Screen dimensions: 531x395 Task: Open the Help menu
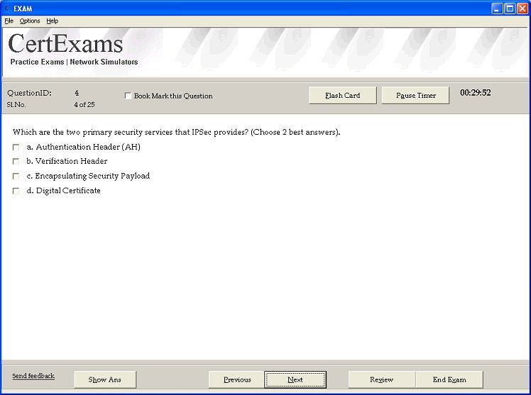point(52,21)
